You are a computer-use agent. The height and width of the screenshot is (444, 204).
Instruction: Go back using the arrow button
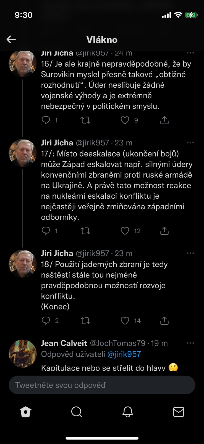coord(11,39)
